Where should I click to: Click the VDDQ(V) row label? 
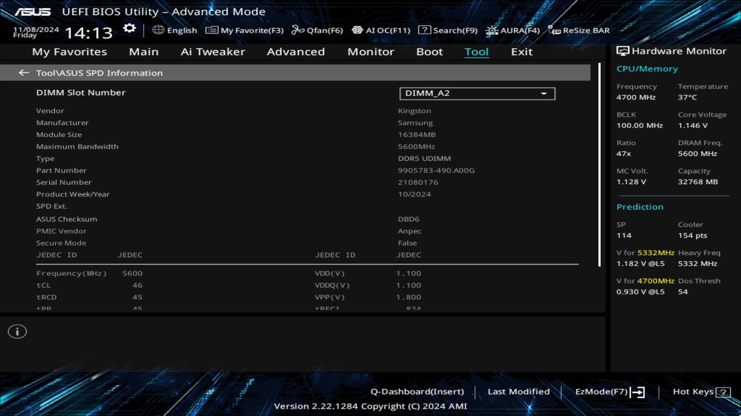click(332, 285)
